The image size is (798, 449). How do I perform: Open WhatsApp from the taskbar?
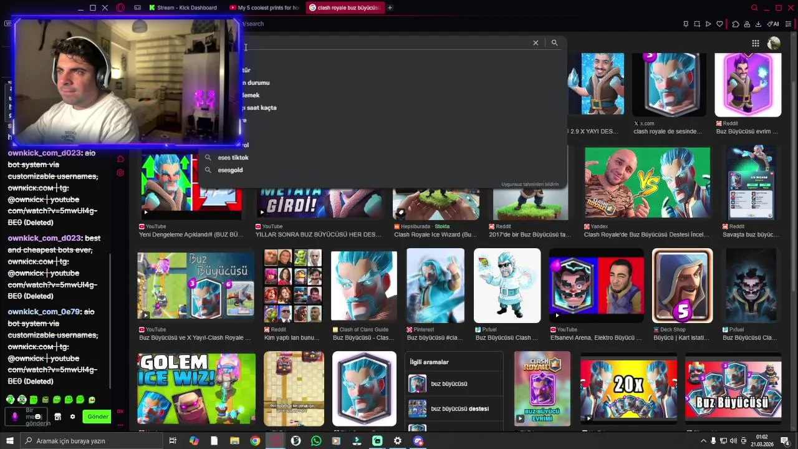click(316, 441)
